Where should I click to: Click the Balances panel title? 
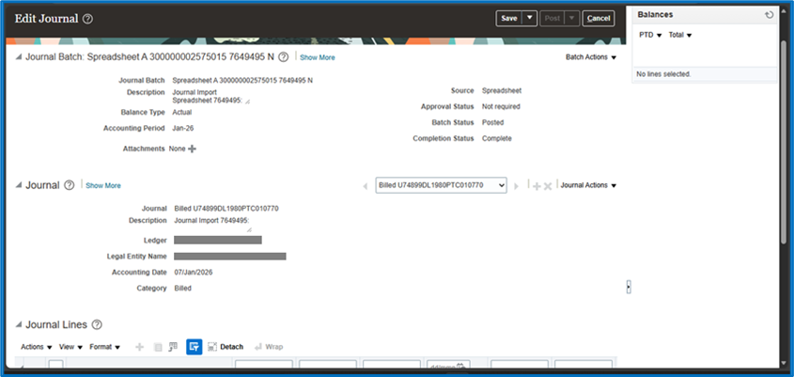pos(655,15)
